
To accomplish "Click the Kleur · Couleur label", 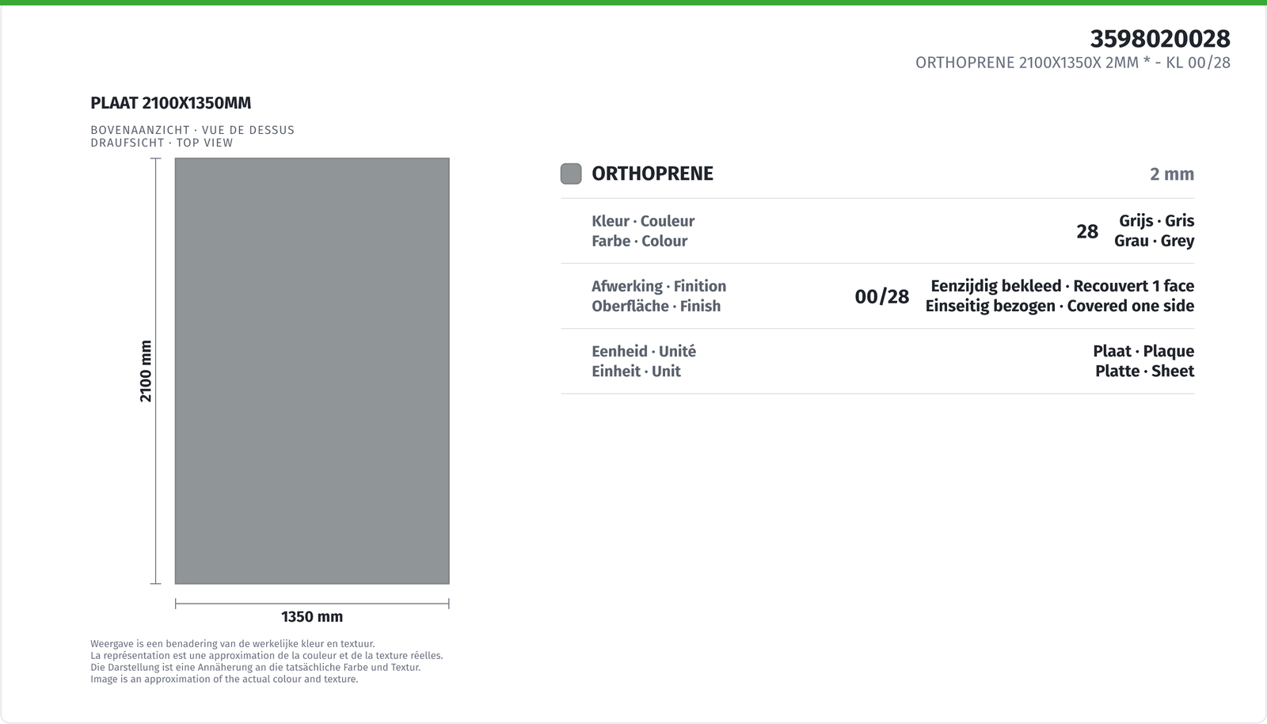I will [643, 221].
